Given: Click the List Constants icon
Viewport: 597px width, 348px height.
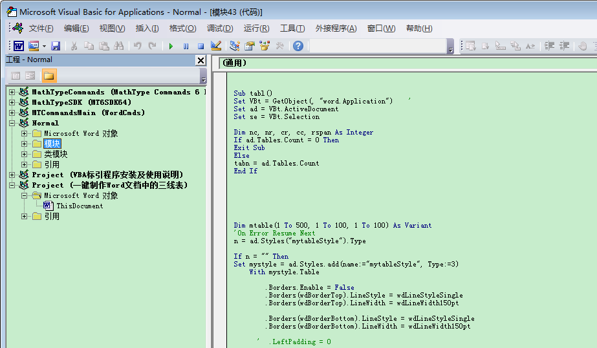Looking at the screenshot, I should [486, 46].
